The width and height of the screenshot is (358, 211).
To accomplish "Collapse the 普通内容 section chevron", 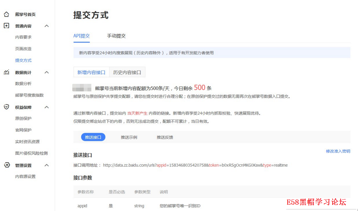I will click(x=47, y=26).
